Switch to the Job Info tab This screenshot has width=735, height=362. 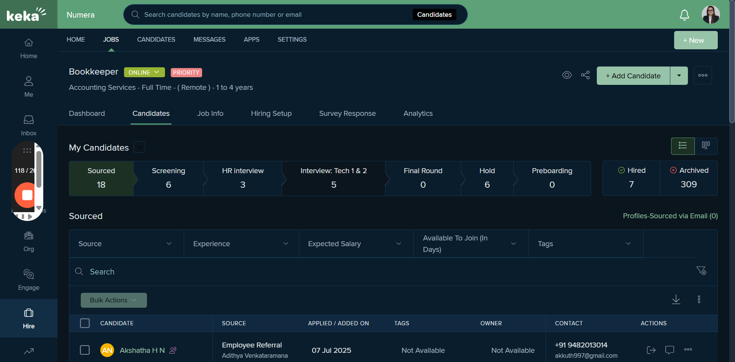[210, 114]
